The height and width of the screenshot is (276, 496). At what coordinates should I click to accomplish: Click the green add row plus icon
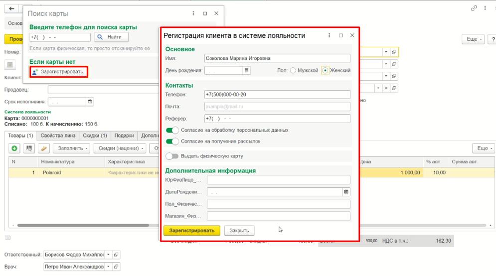[14, 148]
